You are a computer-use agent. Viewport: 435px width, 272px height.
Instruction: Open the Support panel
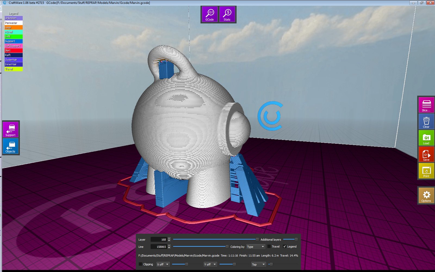coord(11,129)
